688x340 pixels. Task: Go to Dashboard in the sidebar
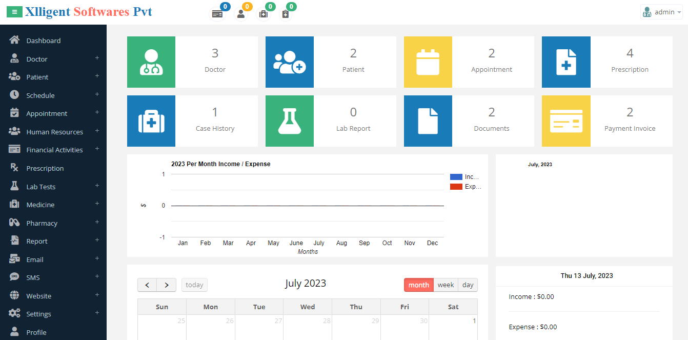point(43,41)
